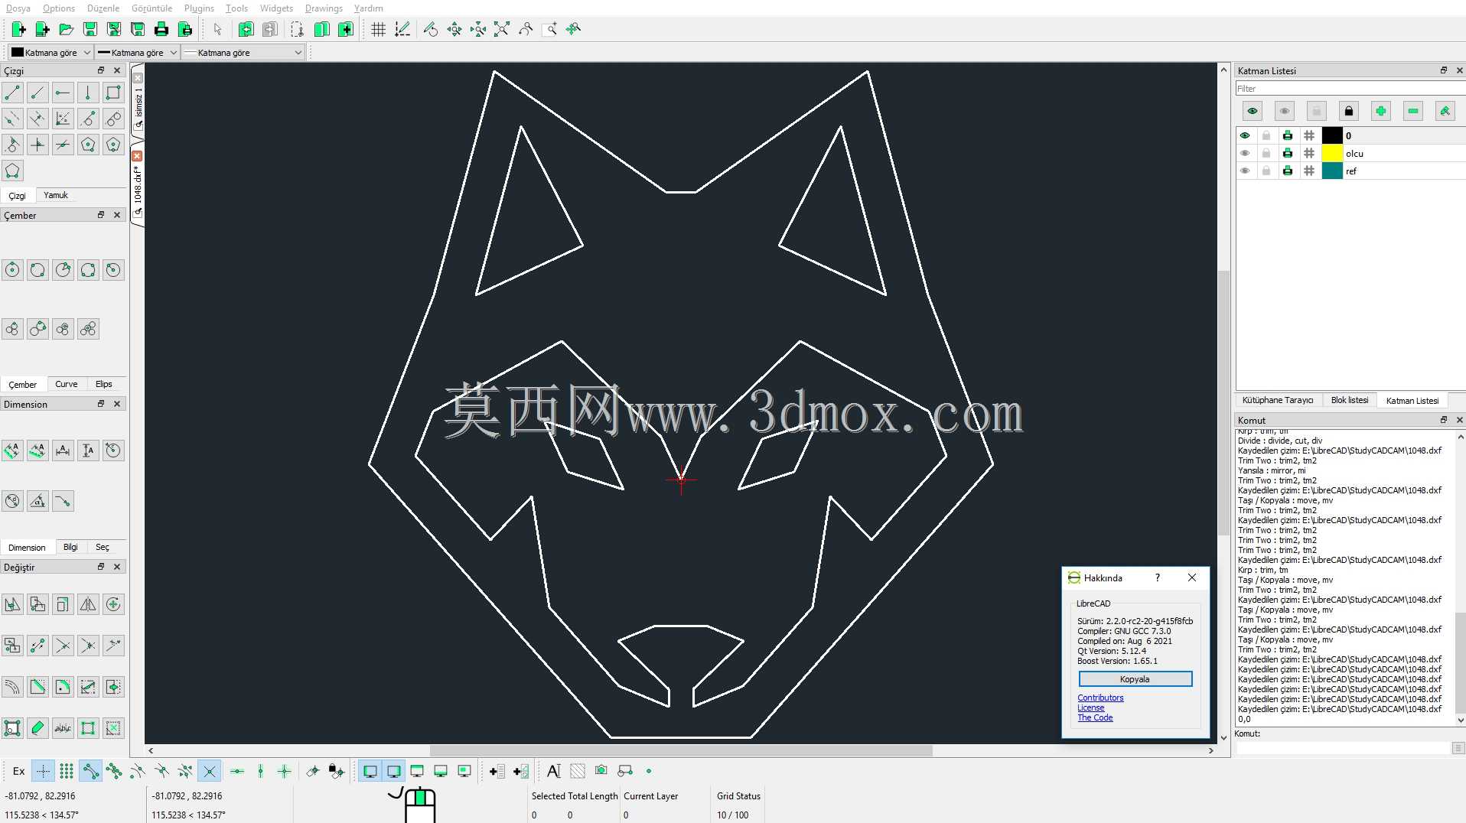Select the center-point circle tool
Screen dimensions: 1466x823
point(12,270)
